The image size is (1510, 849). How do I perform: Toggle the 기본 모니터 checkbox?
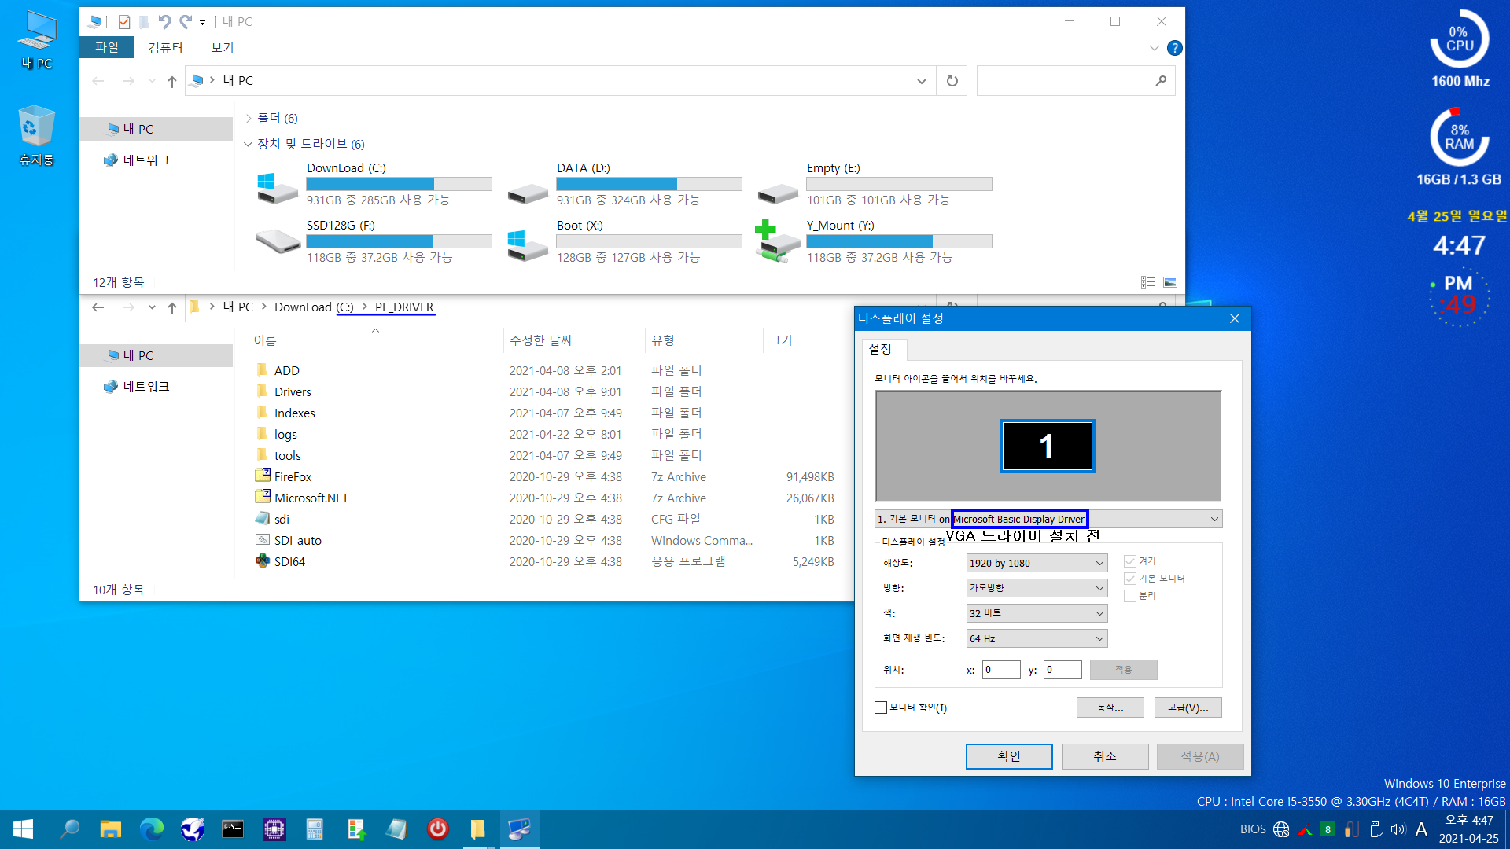[1130, 579]
